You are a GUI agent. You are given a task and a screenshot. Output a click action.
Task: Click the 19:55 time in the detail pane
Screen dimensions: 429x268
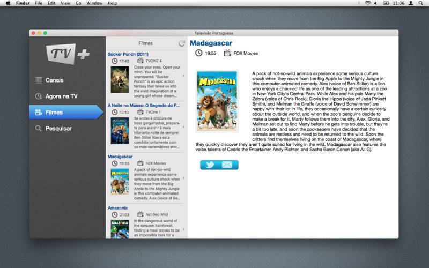point(211,53)
